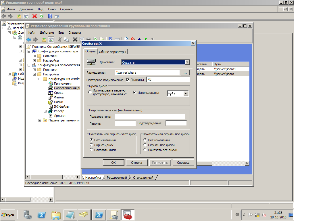331x221 pixels.
Task: Click the action pane icon at the end of the main toolbar
Action: (x=57, y=16)
